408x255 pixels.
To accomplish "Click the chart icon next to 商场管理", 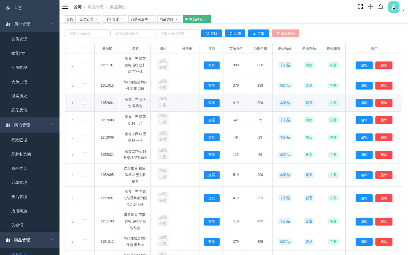I will [8, 125].
